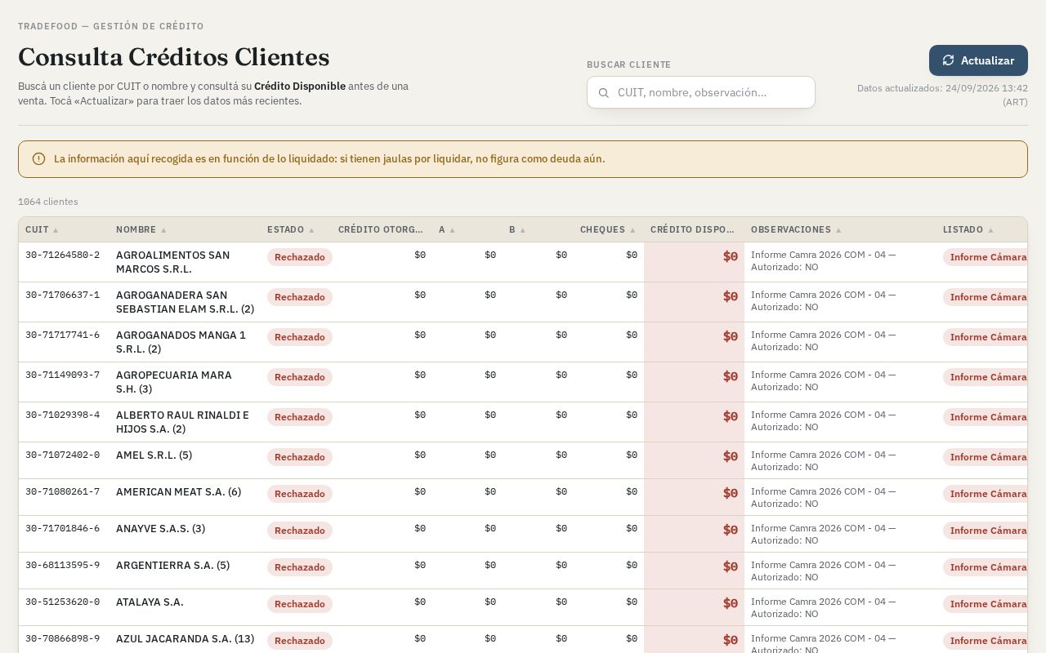Sort table by column B header
Screen dimensions: 1046x653
tap(517, 229)
